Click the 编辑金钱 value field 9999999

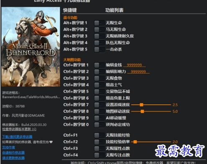pos(135,65)
